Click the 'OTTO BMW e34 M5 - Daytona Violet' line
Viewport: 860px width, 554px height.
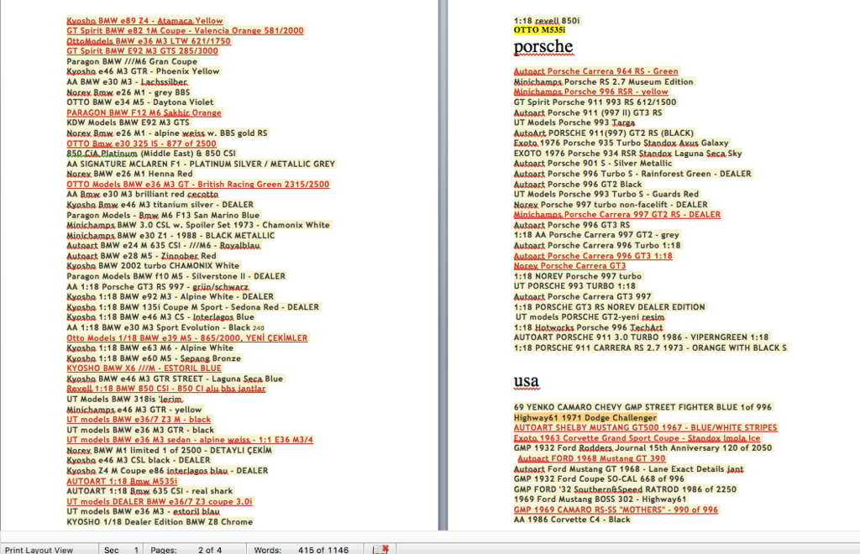click(140, 102)
